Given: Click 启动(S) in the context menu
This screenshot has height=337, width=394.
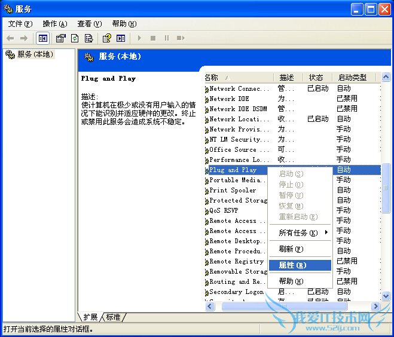Looking at the screenshot, I should tap(300, 174).
